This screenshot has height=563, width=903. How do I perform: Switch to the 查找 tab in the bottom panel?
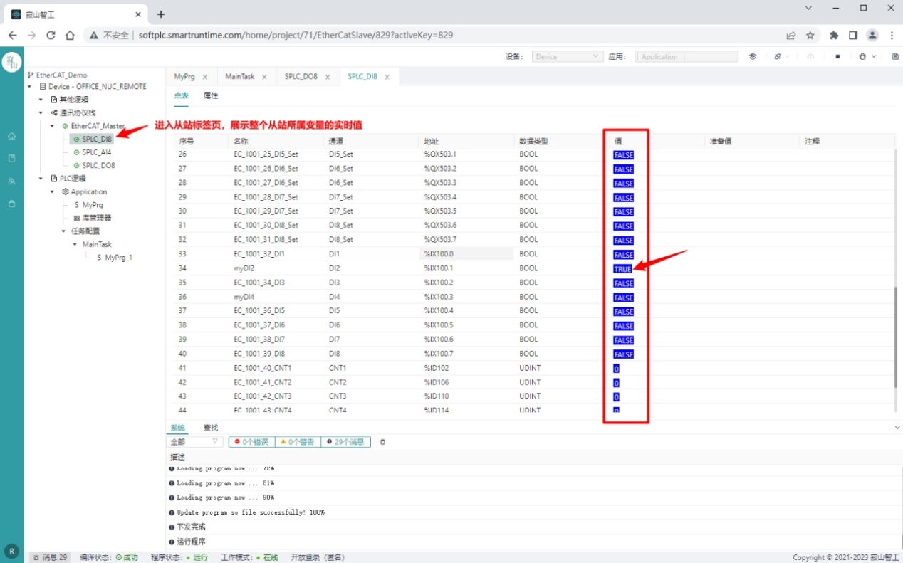coord(211,428)
